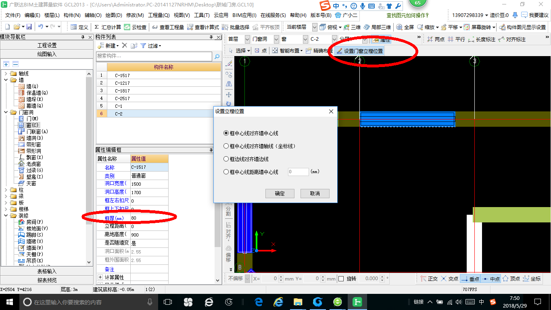Click mirror tool on vertical toolbar

(229, 84)
